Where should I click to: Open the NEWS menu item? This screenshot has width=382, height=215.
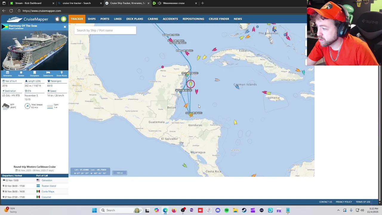[238, 19]
